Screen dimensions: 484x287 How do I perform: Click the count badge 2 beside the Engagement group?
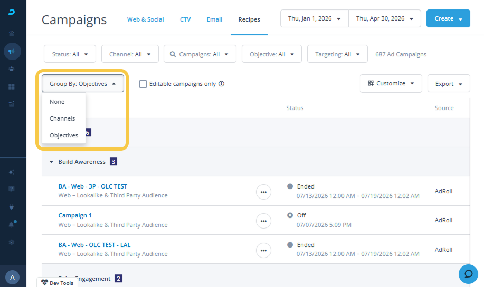pos(118,279)
